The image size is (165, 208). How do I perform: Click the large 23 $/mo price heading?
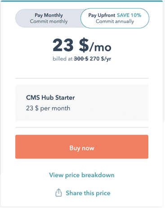(82, 45)
